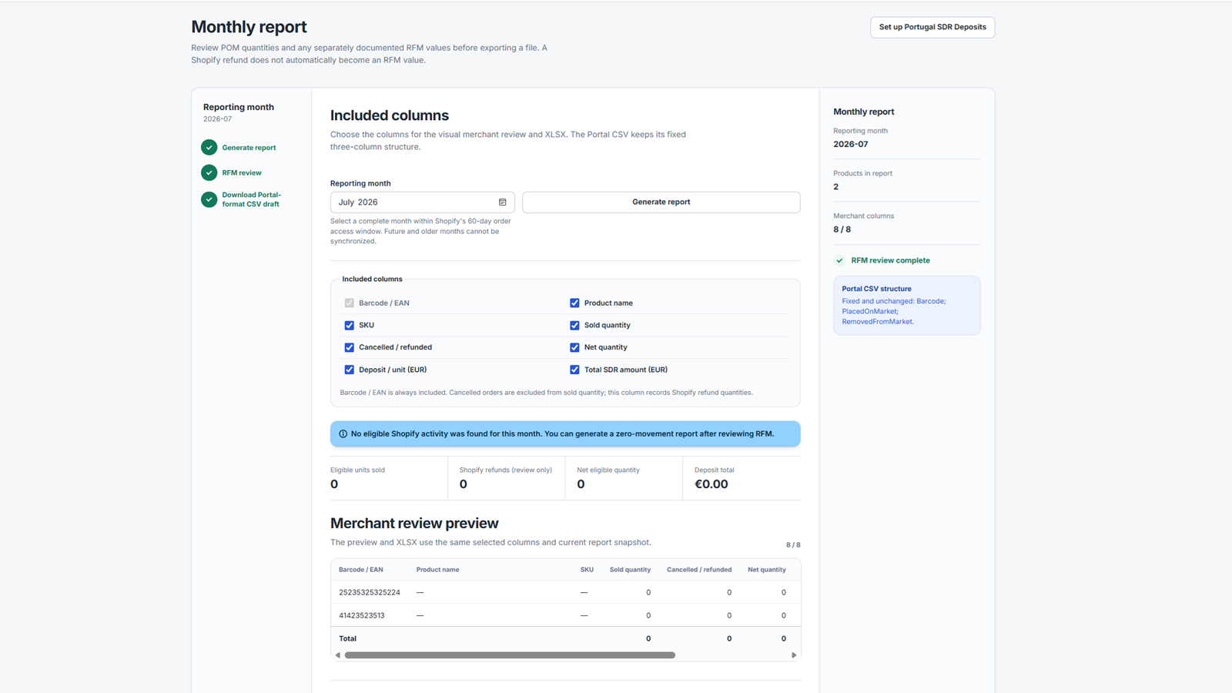Uncheck the Deposit / unit (EUR) checkbox
The width and height of the screenshot is (1232, 693).
point(350,370)
